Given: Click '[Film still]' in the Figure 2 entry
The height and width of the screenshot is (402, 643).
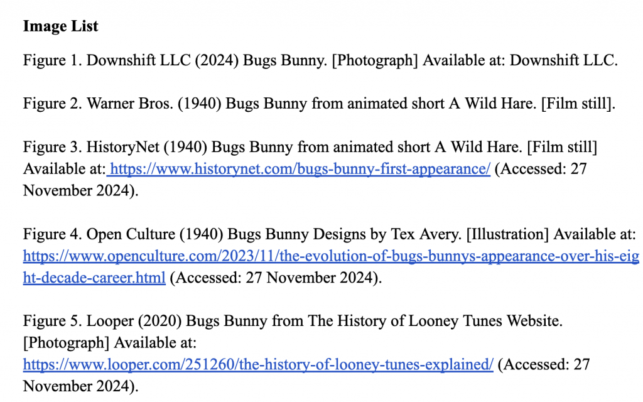Looking at the screenshot, I should pos(579,104).
